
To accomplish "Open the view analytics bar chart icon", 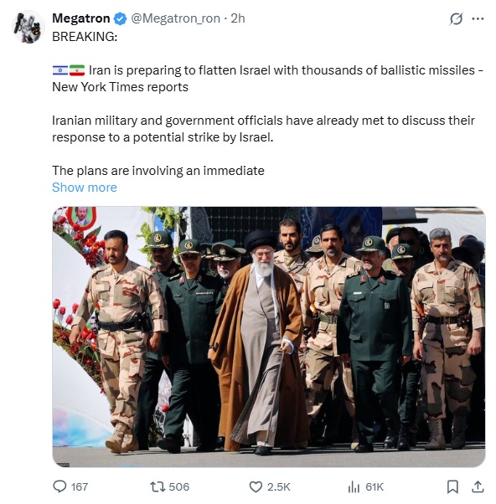I will pyautogui.click(x=354, y=487).
